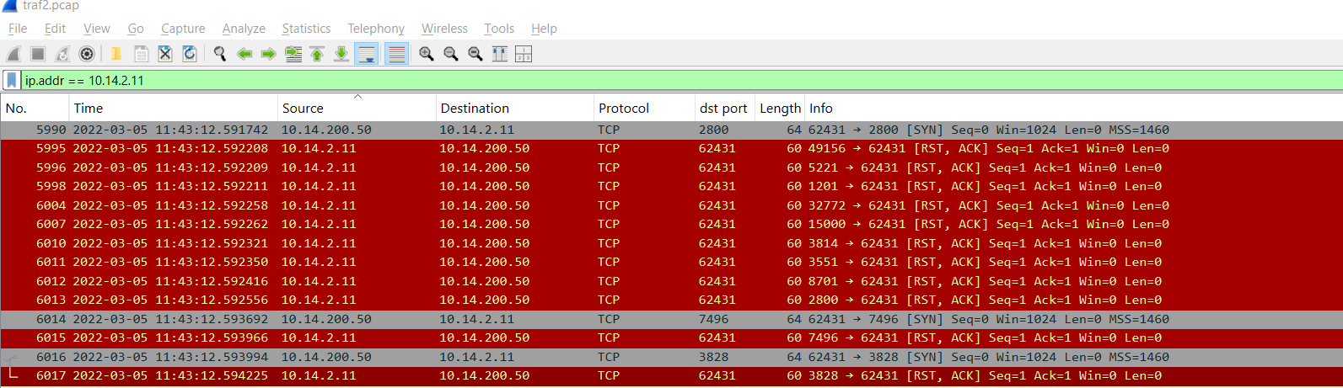Screen dimensions: 1343x388
Task: Click the Start capture shark fin icon
Action: [x=13, y=54]
